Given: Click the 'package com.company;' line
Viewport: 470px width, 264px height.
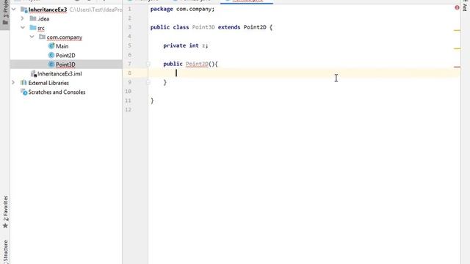Looking at the screenshot, I should [182, 9].
